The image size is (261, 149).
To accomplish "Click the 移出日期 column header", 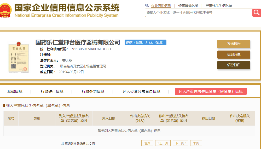I will pyautogui.click(x=208, y=118).
